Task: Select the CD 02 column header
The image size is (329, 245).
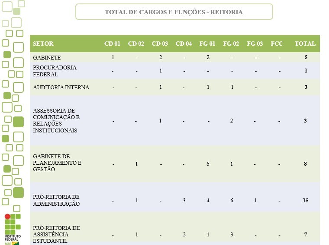Action: tap(136, 44)
